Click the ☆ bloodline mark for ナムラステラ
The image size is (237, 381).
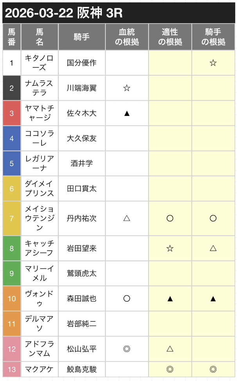[x=127, y=88]
